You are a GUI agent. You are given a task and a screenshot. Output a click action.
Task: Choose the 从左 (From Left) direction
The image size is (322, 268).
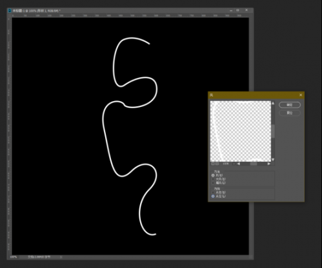(213, 196)
